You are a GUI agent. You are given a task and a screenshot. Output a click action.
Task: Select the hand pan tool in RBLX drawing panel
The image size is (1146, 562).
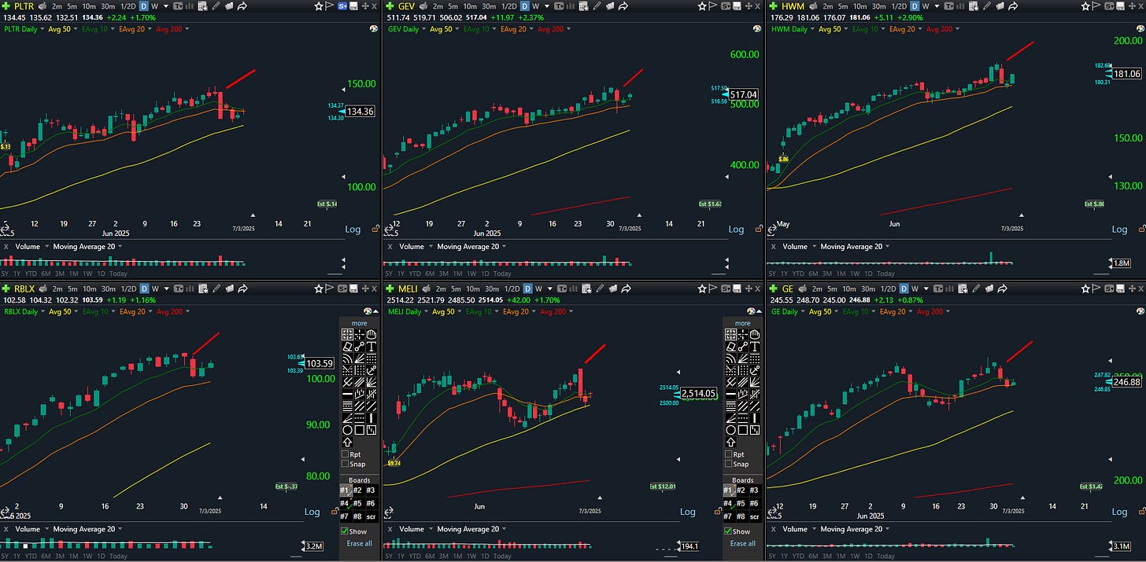(372, 334)
